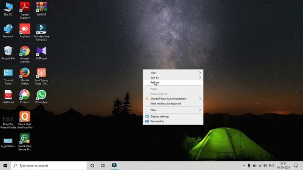This screenshot has width=303, height=170.
Task: Launch Picasa 3 shortcut
Action: (25, 97)
